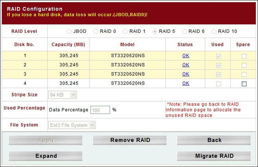The height and width of the screenshot is (167, 258).
Task: Mark disk 3 as Spare
Action: (x=244, y=75)
